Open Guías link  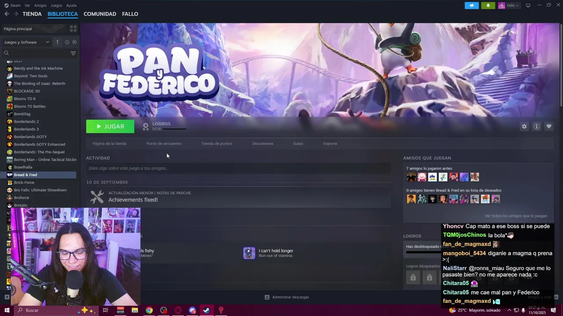click(x=298, y=144)
